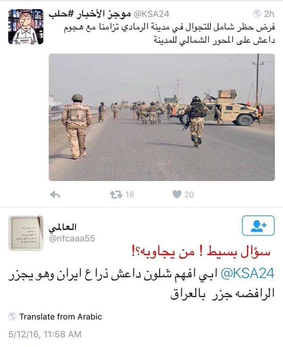Open the @KSA24 mention in reply
Image resolution: width=283 pixels, height=347 pixels.
[x=248, y=273]
